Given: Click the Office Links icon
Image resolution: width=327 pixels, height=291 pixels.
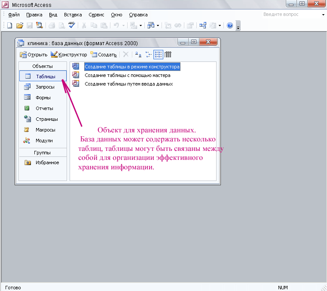Looking at the screenshot, I should click(x=134, y=25).
